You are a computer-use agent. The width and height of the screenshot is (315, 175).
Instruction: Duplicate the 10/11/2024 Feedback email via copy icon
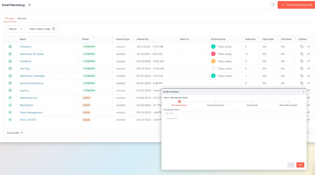301,47
